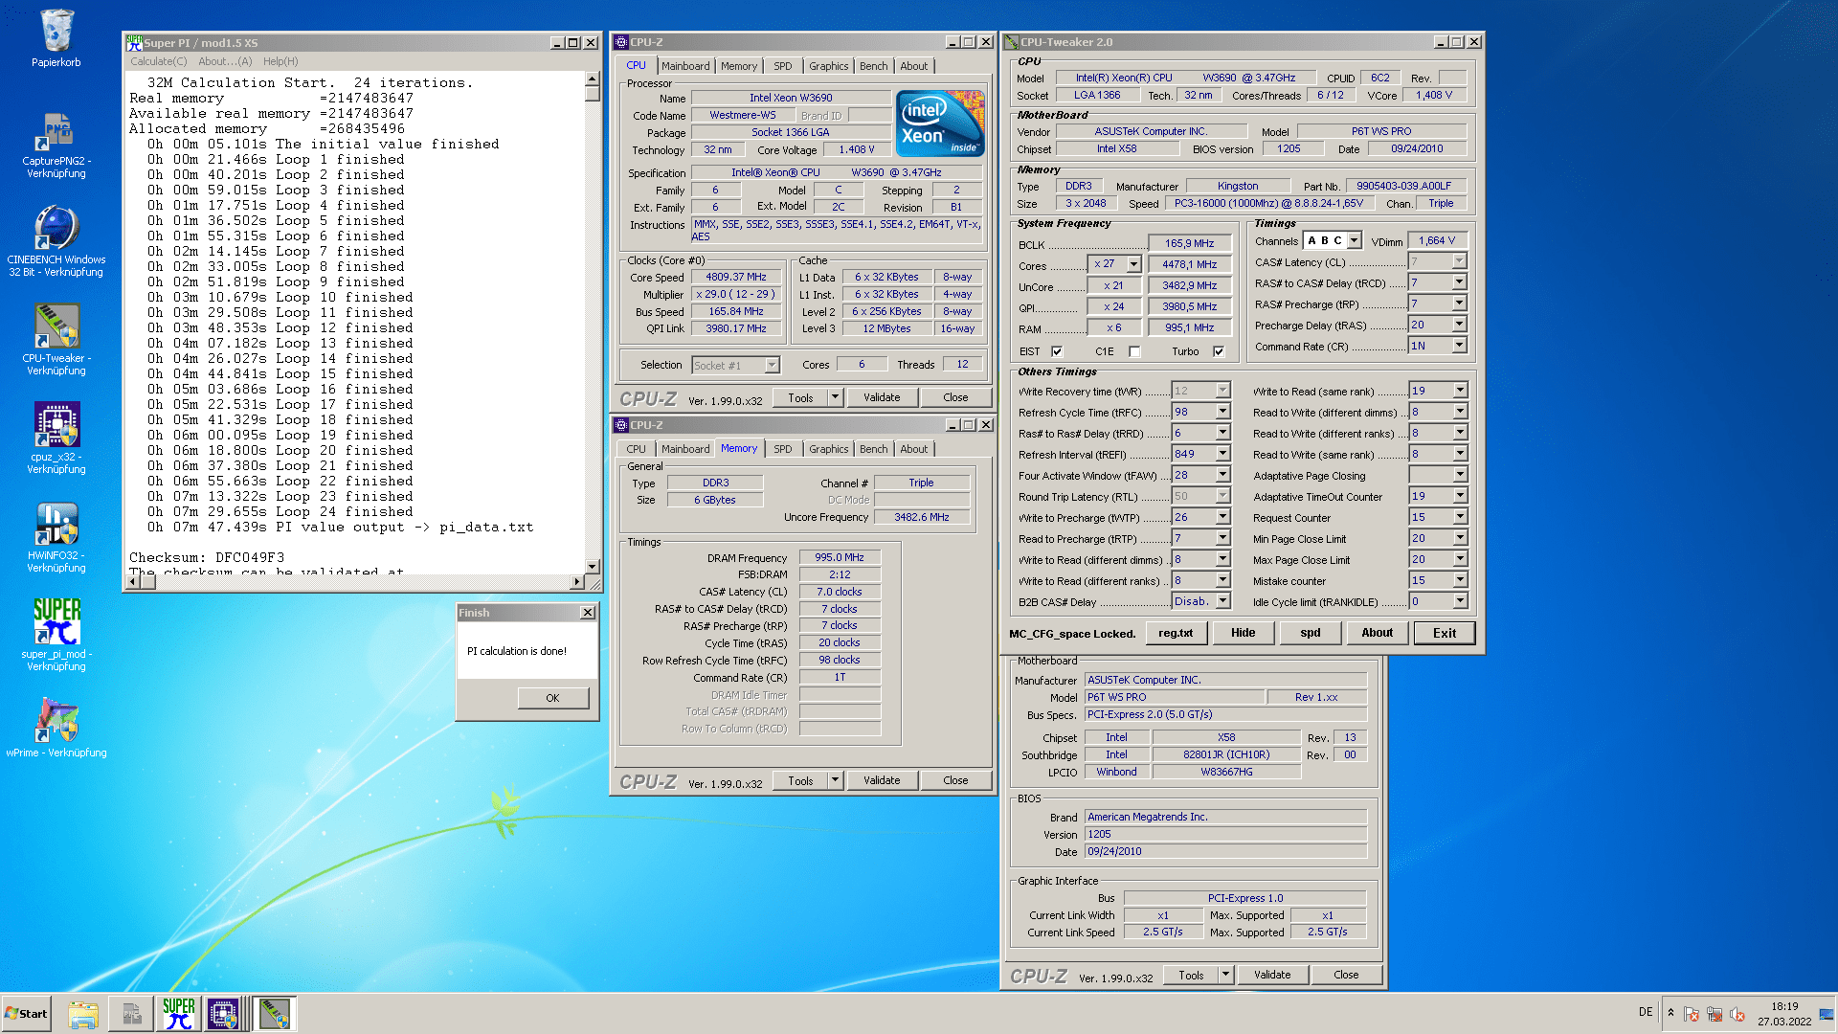Open the Command Rate (CR) dropdown

1459,346
